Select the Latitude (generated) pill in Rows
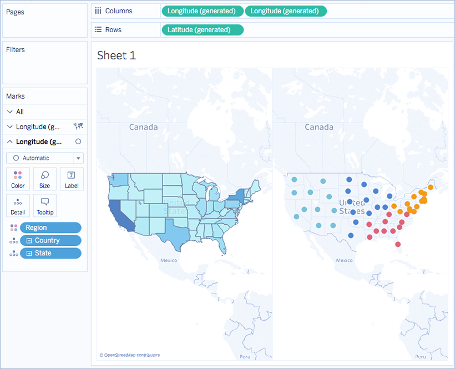Image resolution: width=455 pixels, height=369 pixels. tap(202, 30)
